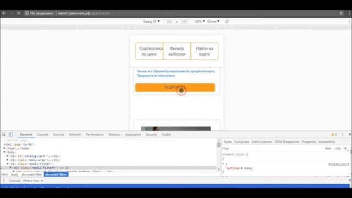Open the Console tab in DevTools
Screen dimensions: 352x198
(43, 134)
